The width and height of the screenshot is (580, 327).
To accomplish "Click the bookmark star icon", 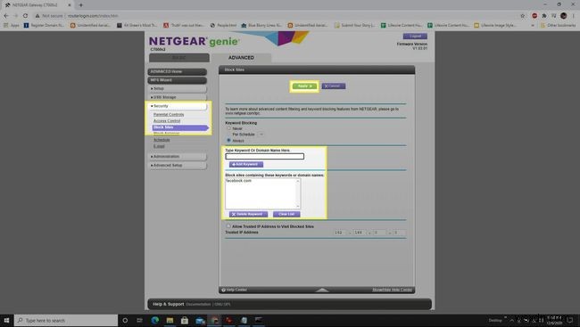I will pos(522,16).
